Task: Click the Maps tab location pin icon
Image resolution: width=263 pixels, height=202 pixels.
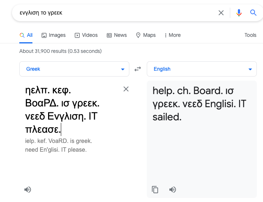Action: 138,35
